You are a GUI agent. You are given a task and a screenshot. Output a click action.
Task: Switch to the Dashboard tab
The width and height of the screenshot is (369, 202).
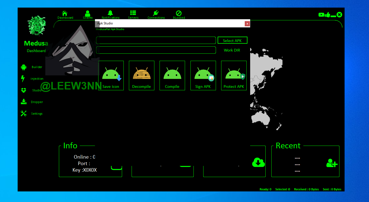65,15
